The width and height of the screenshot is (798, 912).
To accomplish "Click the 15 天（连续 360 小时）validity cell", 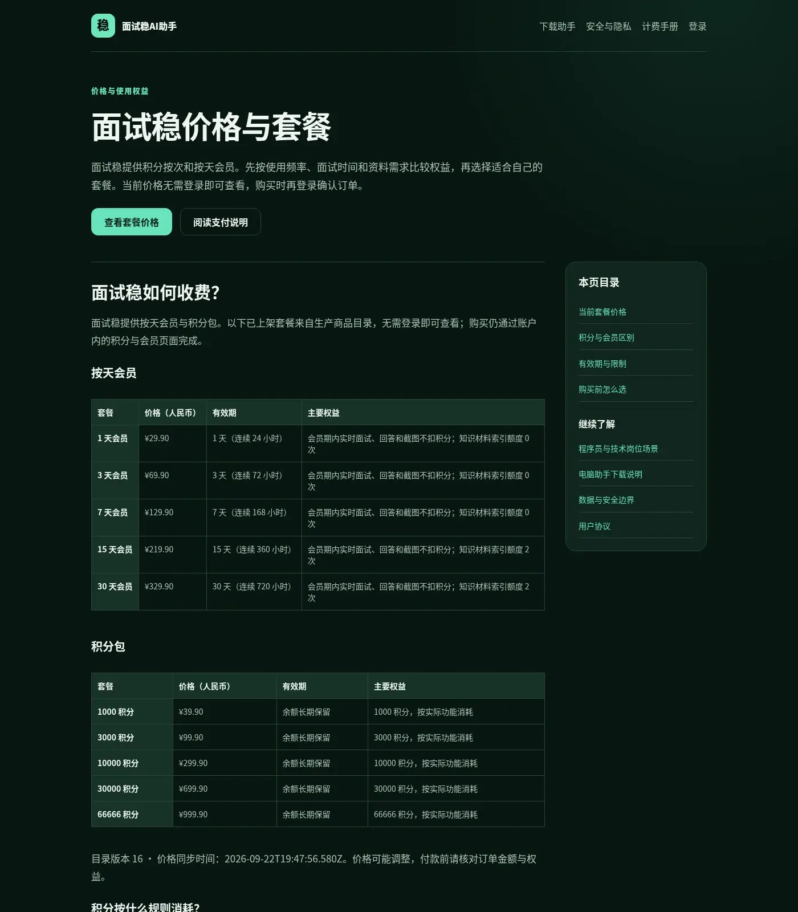I will (x=254, y=555).
